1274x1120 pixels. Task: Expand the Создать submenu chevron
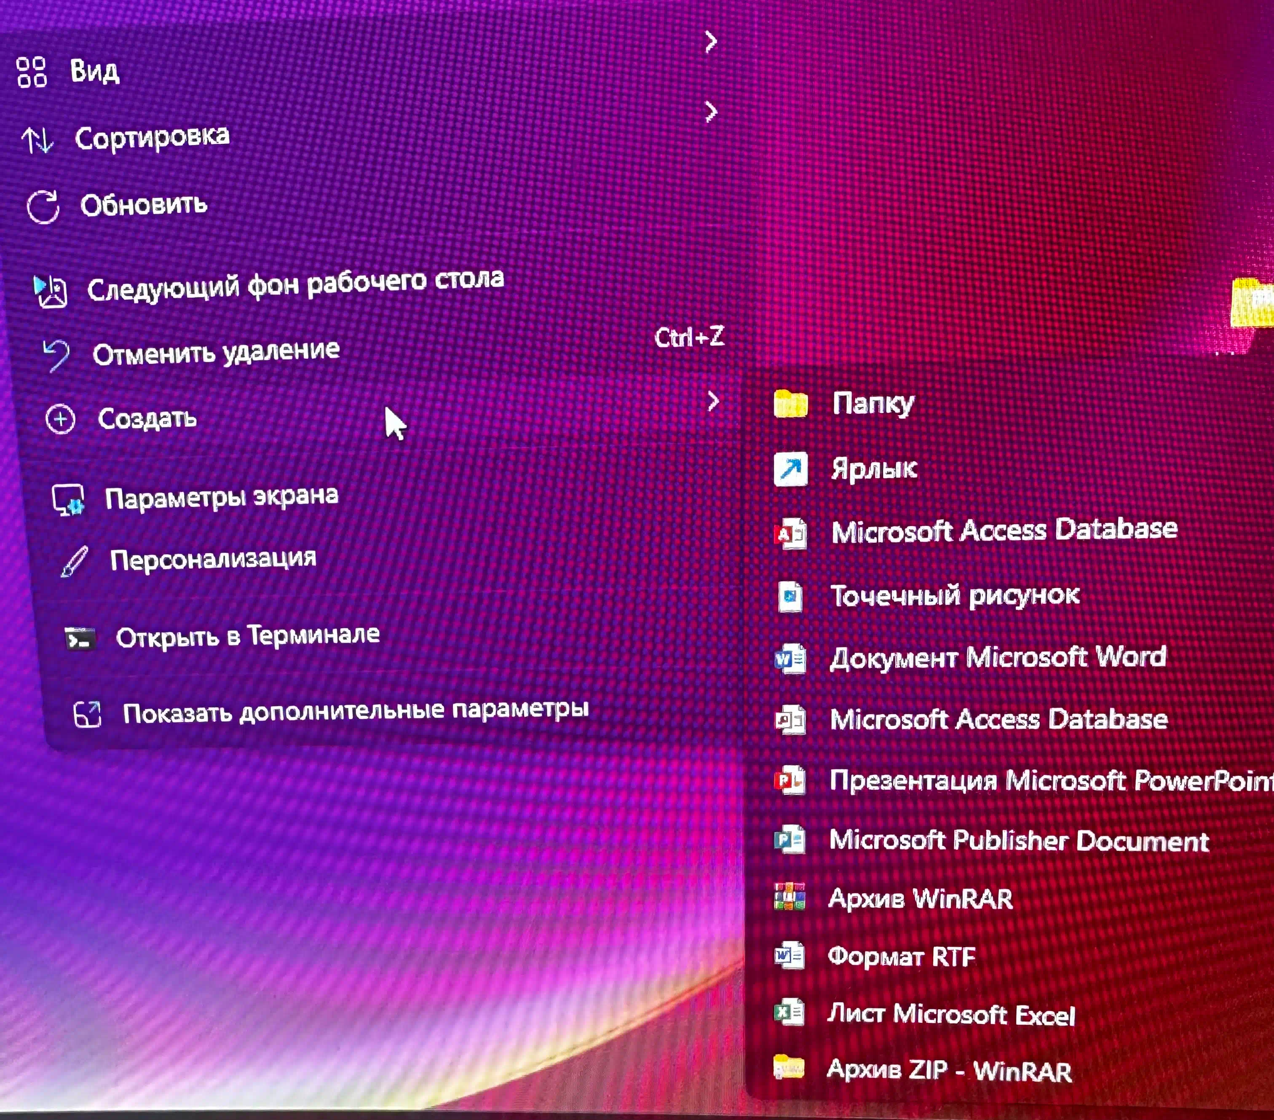coord(714,401)
